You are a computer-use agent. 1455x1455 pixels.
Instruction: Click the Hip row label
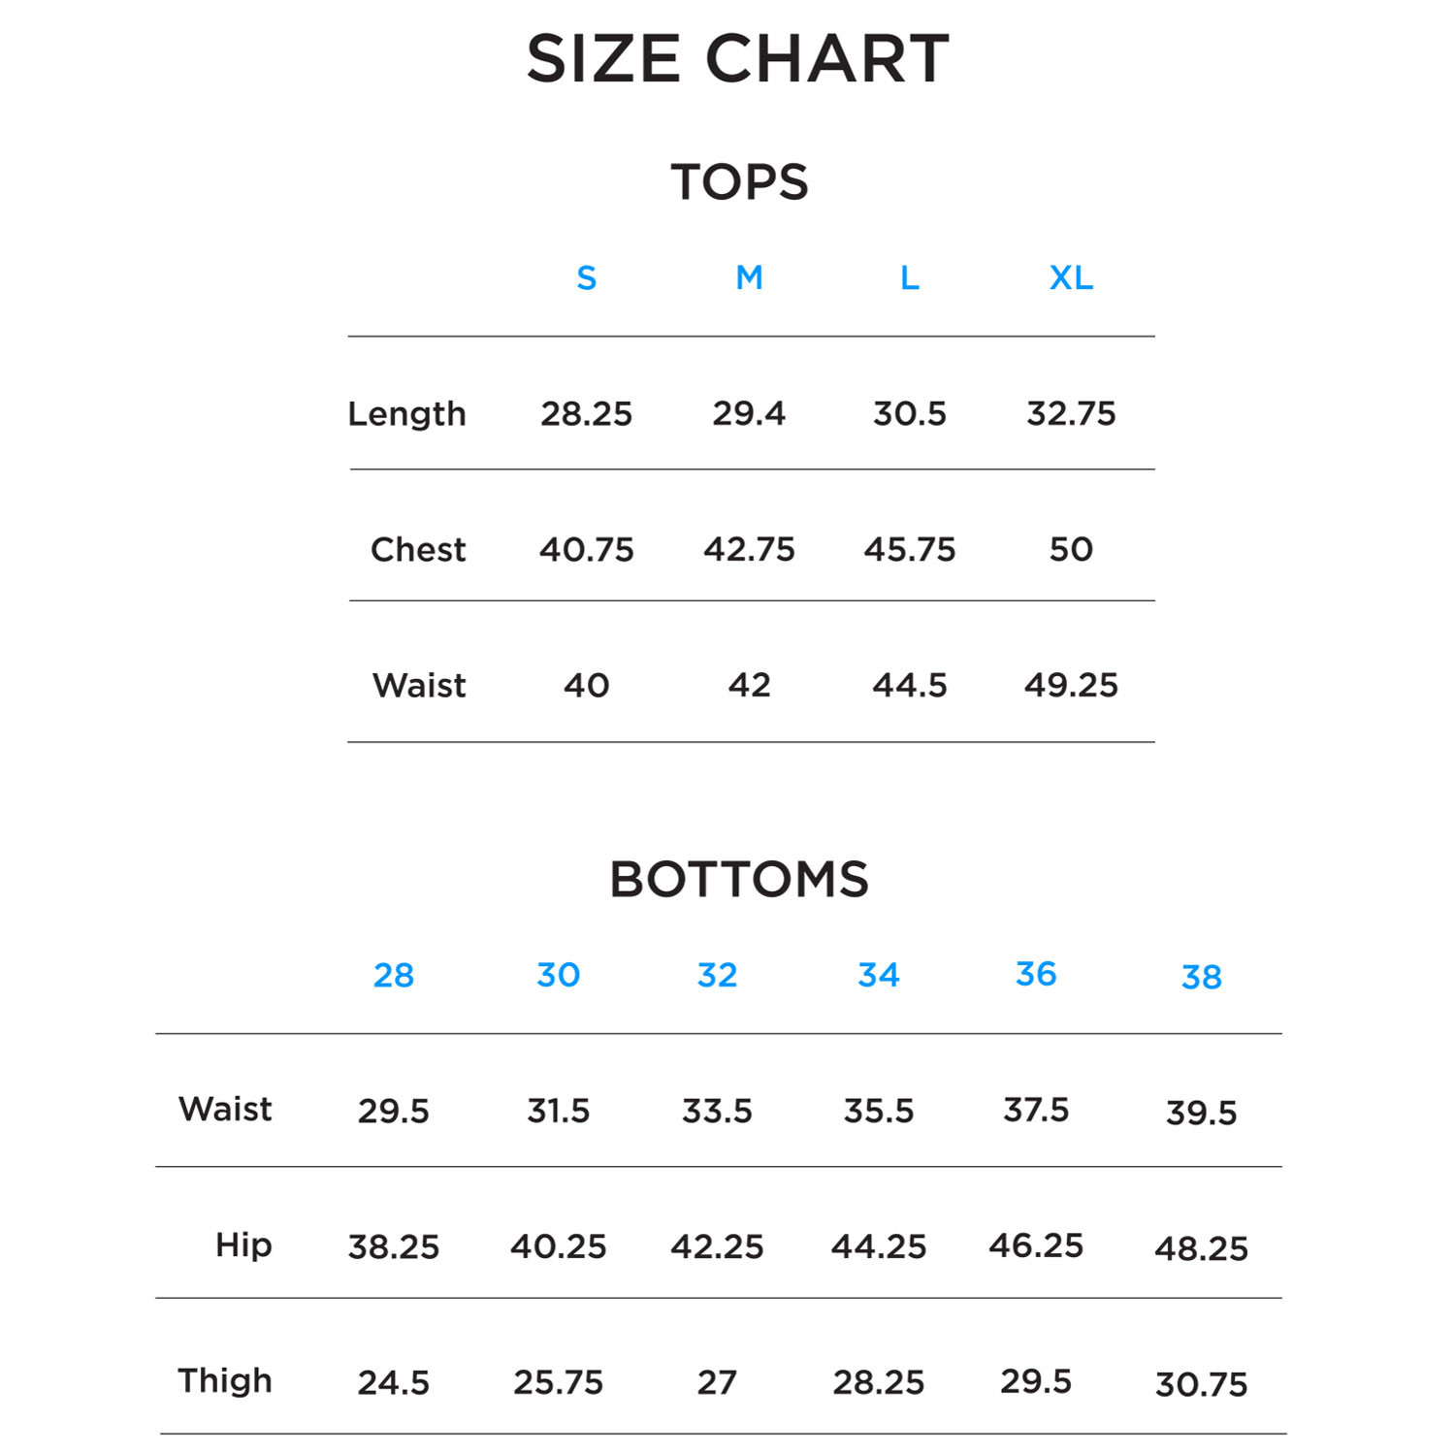243,1245
